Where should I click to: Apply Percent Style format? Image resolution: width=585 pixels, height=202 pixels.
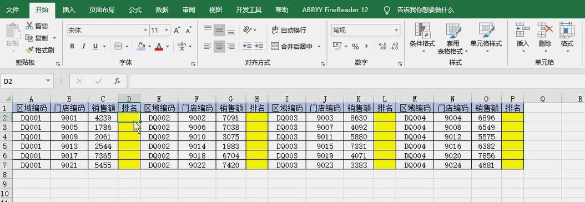tap(355, 47)
